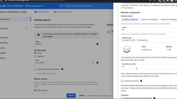
Task: Open Automation section in the sidebar
Action: point(4,38)
